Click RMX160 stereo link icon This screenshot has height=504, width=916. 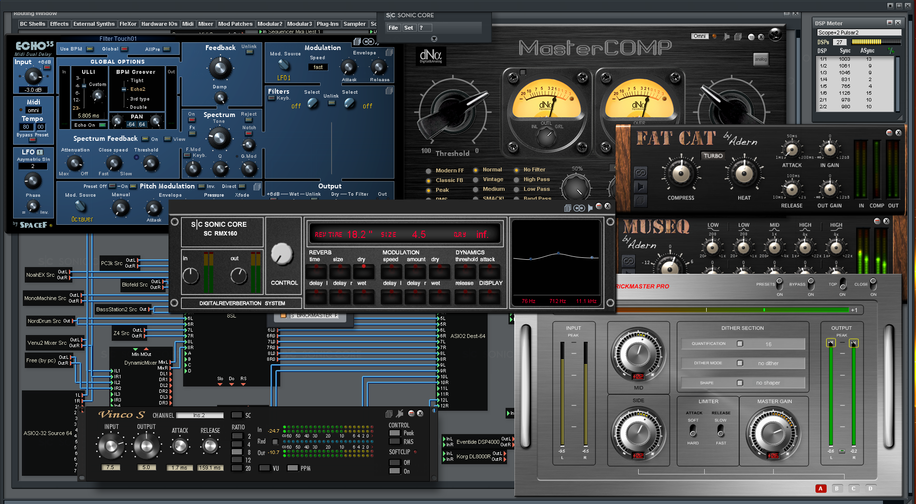(579, 208)
